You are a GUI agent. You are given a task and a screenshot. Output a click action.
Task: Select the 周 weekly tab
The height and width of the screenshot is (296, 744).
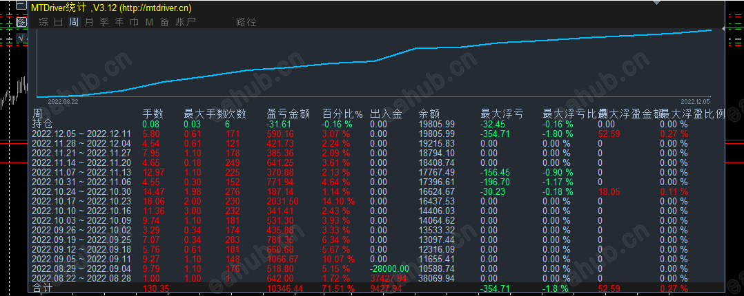[x=74, y=22]
